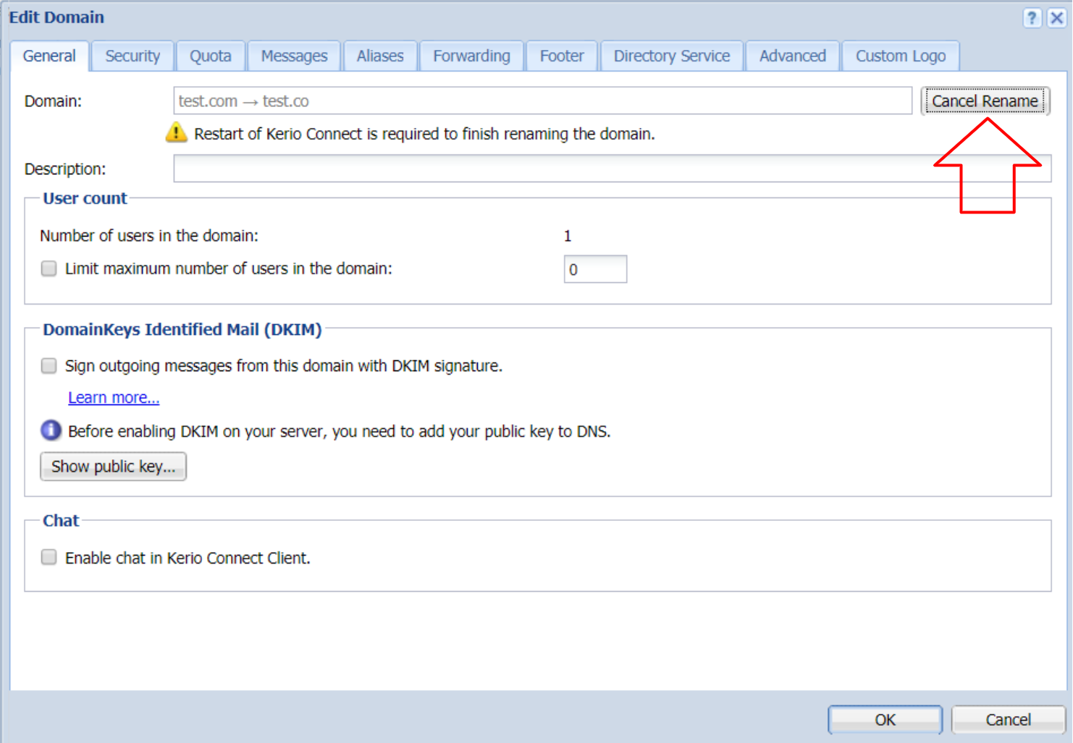Screen dimensions: 1073x743
Task: Click the Chat section heading
Action: point(61,521)
